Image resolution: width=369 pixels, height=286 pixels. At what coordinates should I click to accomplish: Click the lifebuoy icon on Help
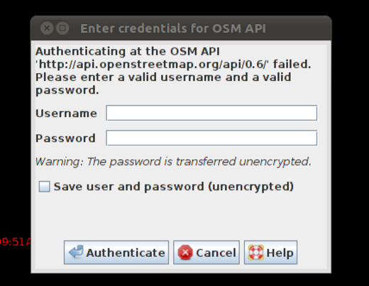pyautogui.click(x=256, y=253)
